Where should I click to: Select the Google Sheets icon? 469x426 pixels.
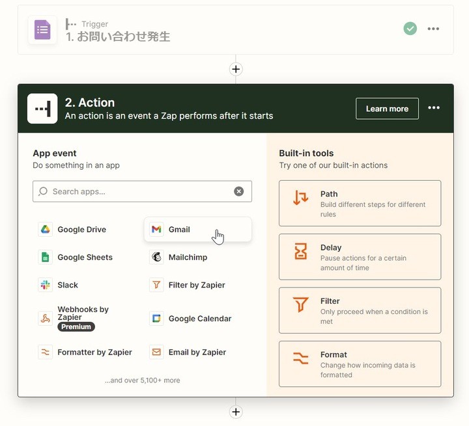[x=45, y=257]
